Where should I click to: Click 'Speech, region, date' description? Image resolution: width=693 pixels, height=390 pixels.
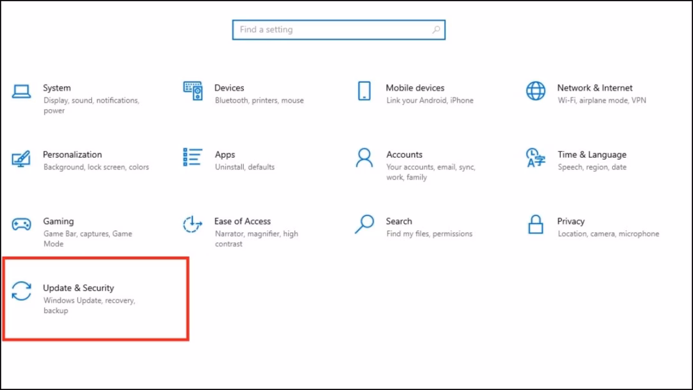tap(592, 167)
